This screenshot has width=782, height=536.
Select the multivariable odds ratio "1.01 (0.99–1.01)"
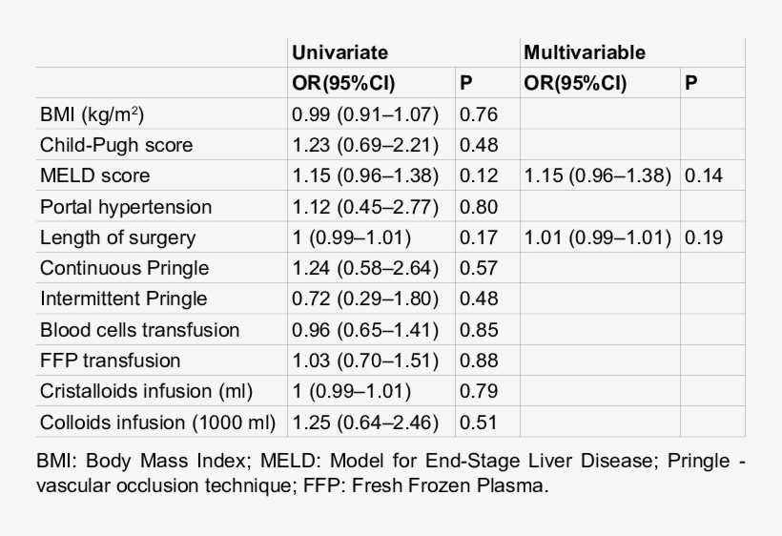(599, 237)
